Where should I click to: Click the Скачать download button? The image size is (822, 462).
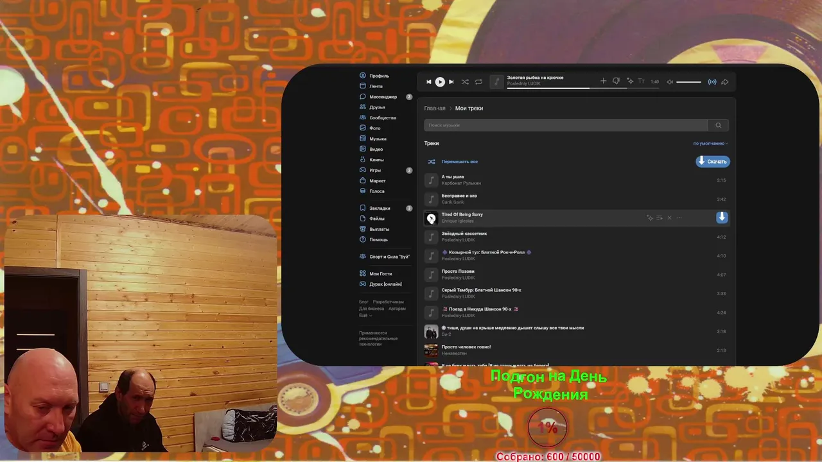(713, 162)
